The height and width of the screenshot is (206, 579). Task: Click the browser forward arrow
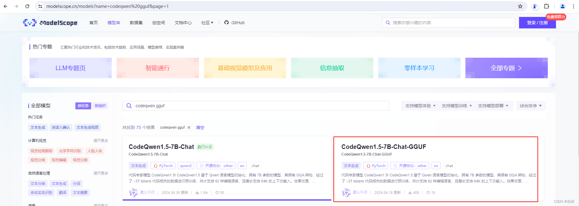pos(16,6)
